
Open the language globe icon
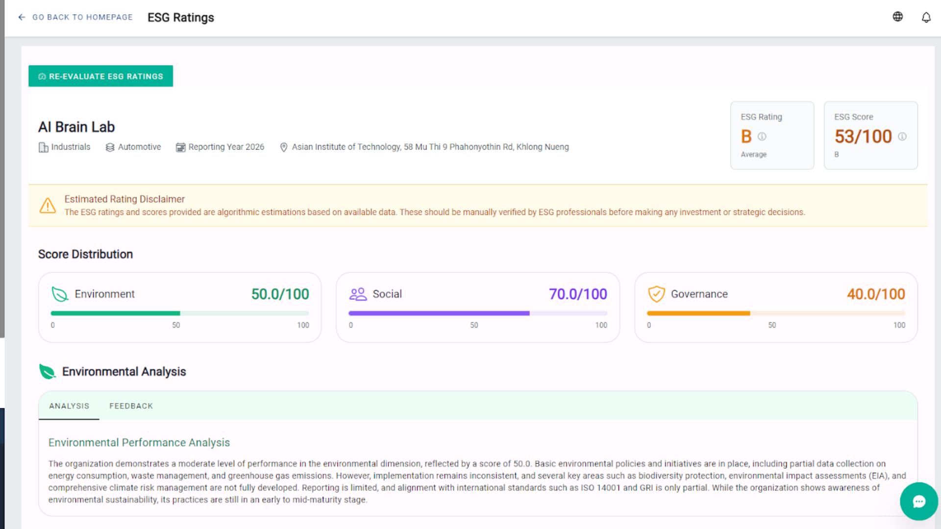897,17
